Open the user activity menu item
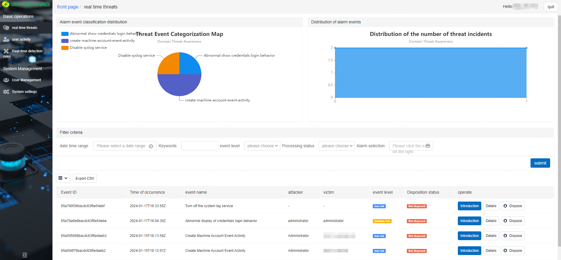Screen dimensions: 561x260 tap(26, 39)
